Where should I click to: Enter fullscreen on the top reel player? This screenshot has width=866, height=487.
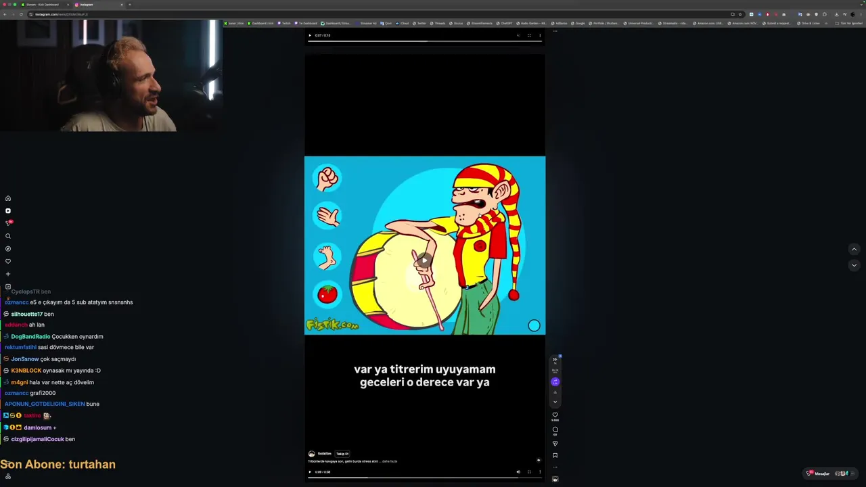pyautogui.click(x=529, y=35)
